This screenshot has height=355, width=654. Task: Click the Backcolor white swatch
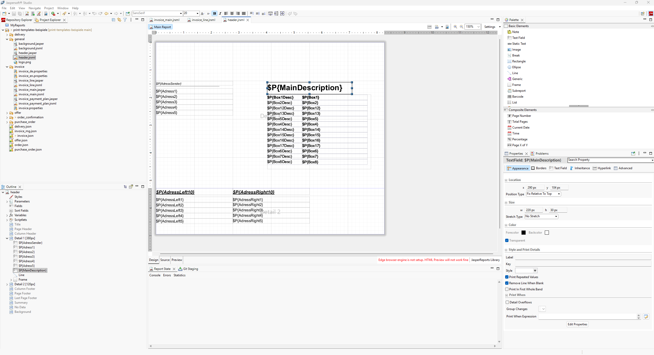click(547, 233)
